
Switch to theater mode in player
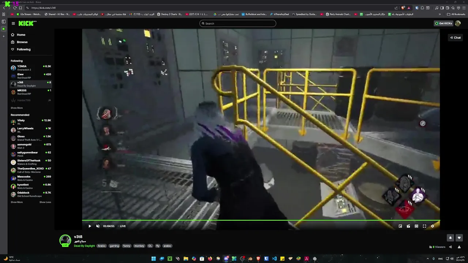pyautogui.click(x=416, y=226)
